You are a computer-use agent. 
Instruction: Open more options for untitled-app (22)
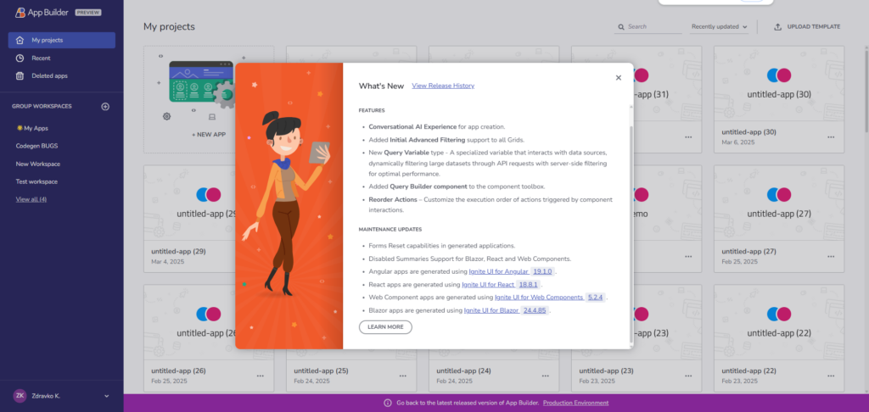tap(831, 376)
